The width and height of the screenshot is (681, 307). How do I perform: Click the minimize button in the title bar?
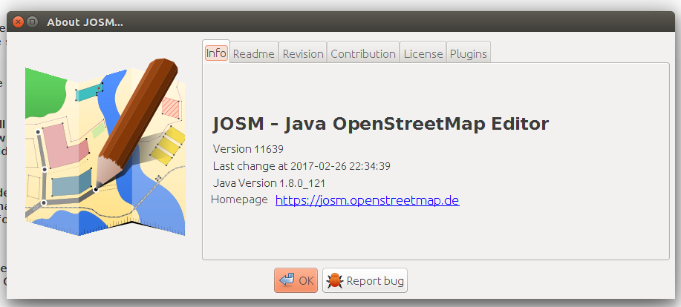pyautogui.click(x=32, y=22)
